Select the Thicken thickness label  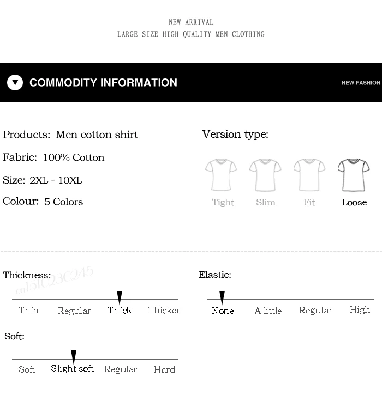click(165, 310)
